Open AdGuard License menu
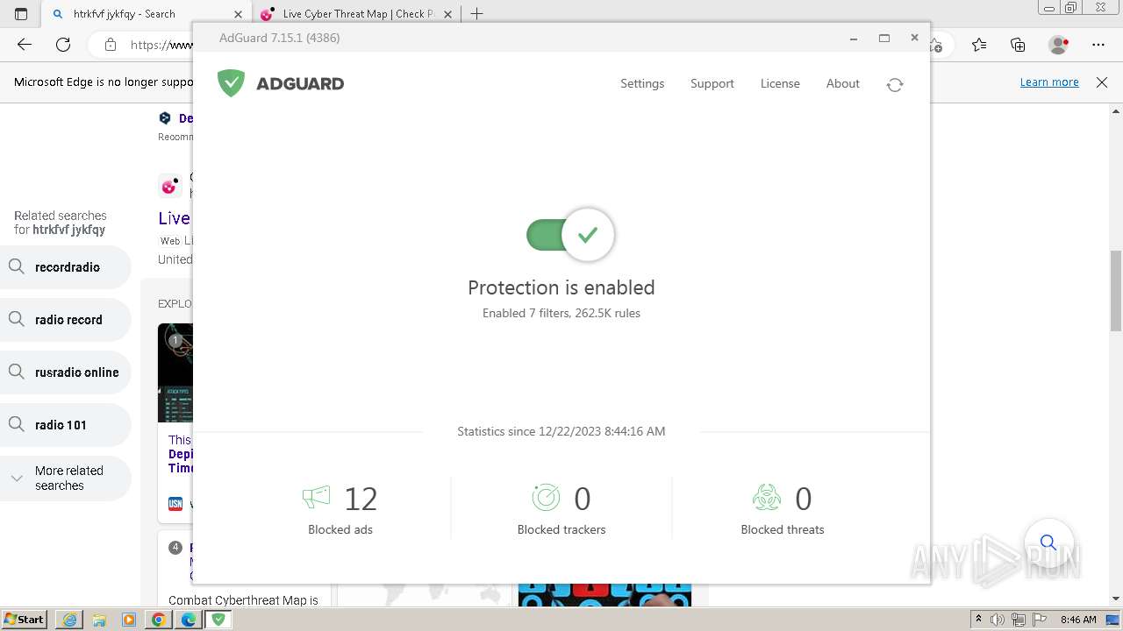 780,83
